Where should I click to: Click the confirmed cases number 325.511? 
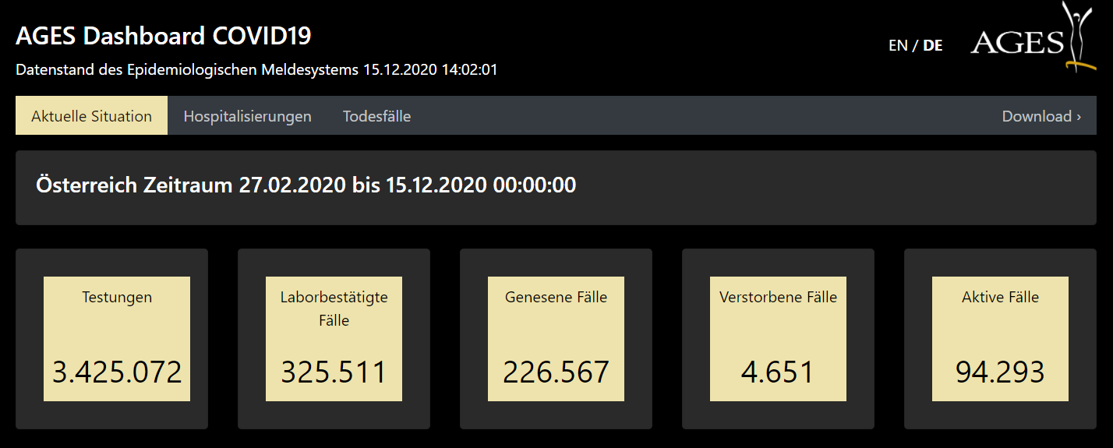pos(334,372)
